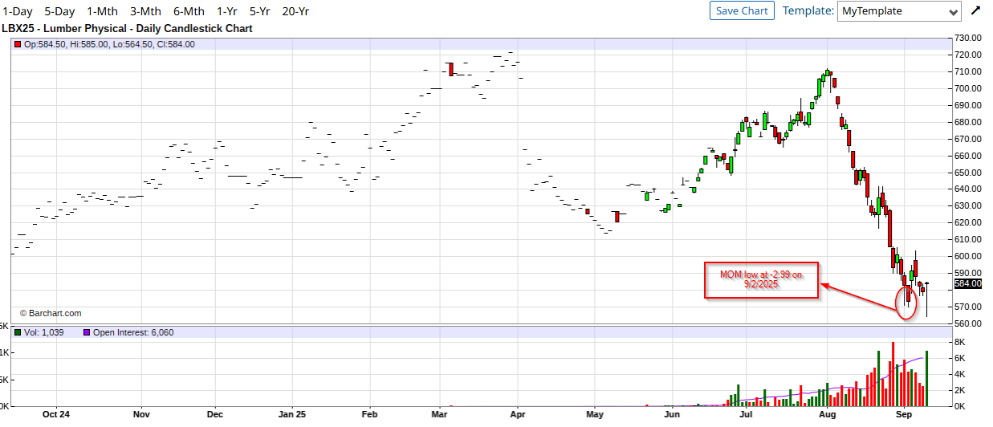993x427 pixels.
Task: Click the Aug axis label
Action: [828, 415]
